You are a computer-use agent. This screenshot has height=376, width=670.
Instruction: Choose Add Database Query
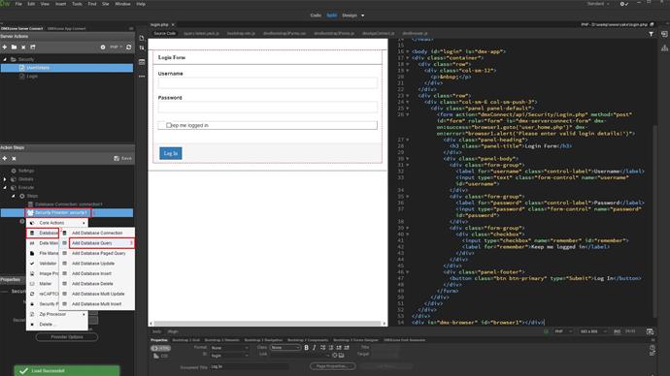102,243
